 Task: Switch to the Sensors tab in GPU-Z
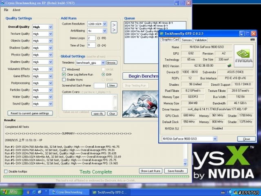pyautogui.click(x=187, y=40)
